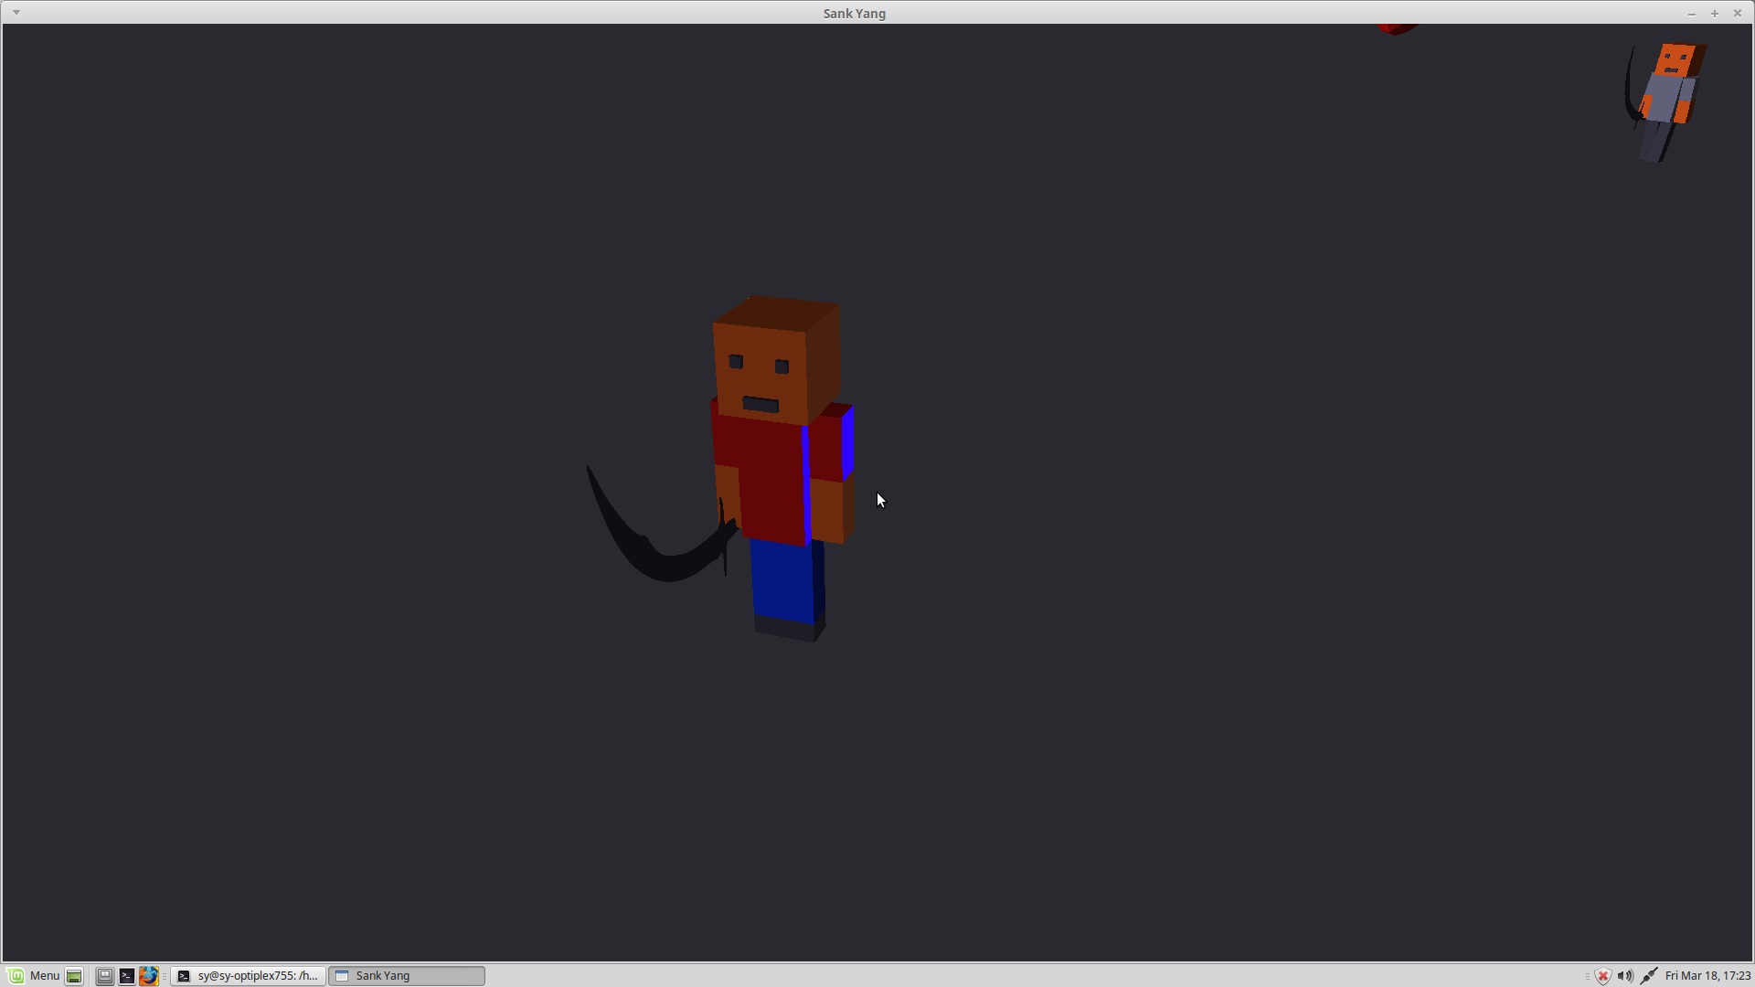Minimize the Sank Yang window
Screen dimensions: 1755x987
click(1691, 13)
